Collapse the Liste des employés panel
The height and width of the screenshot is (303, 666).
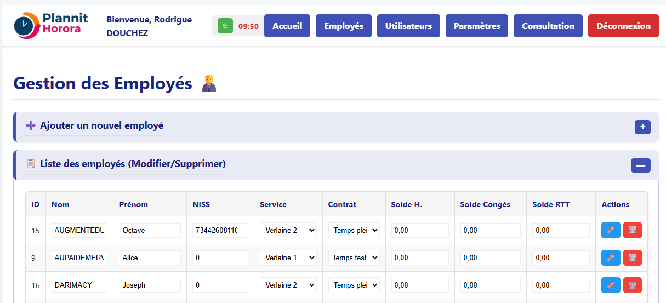click(x=640, y=165)
